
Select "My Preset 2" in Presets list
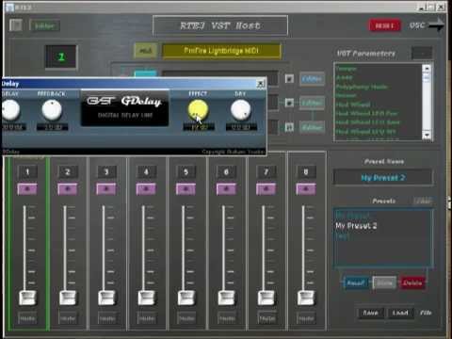(356, 226)
